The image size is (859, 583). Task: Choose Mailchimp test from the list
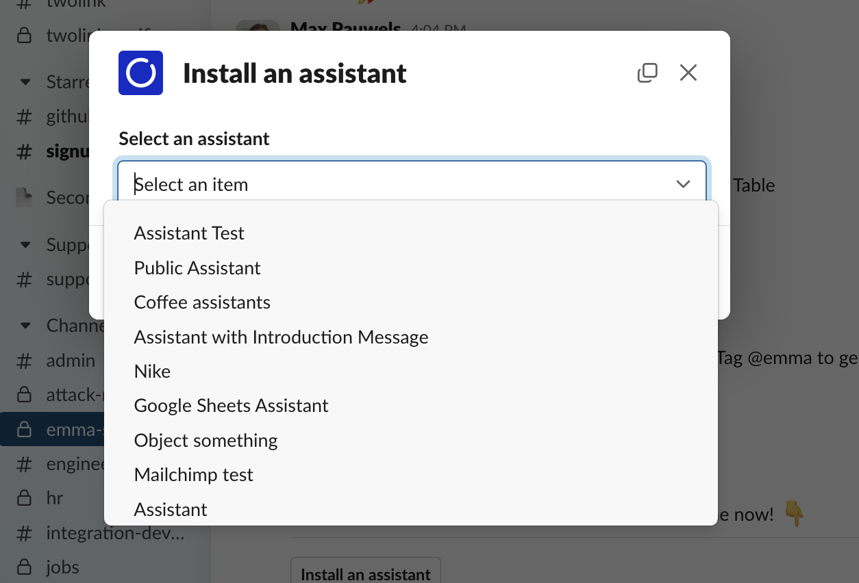click(x=193, y=475)
